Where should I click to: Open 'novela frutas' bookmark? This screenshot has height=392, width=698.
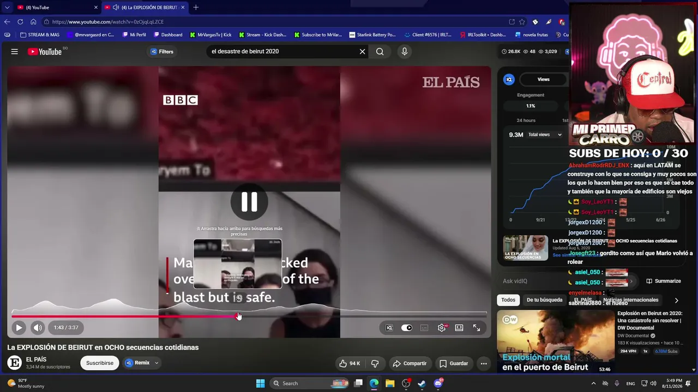tap(531, 35)
